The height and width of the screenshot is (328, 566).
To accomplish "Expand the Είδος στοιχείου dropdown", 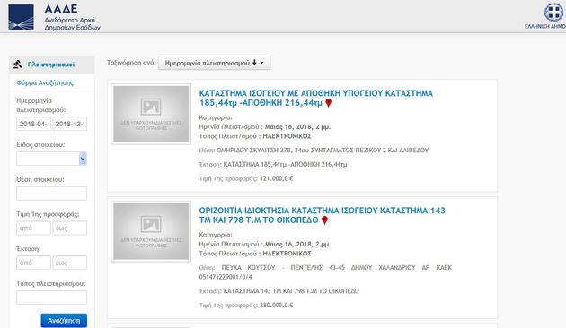I will (51, 159).
